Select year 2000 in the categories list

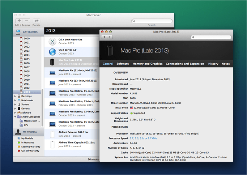(27, 38)
